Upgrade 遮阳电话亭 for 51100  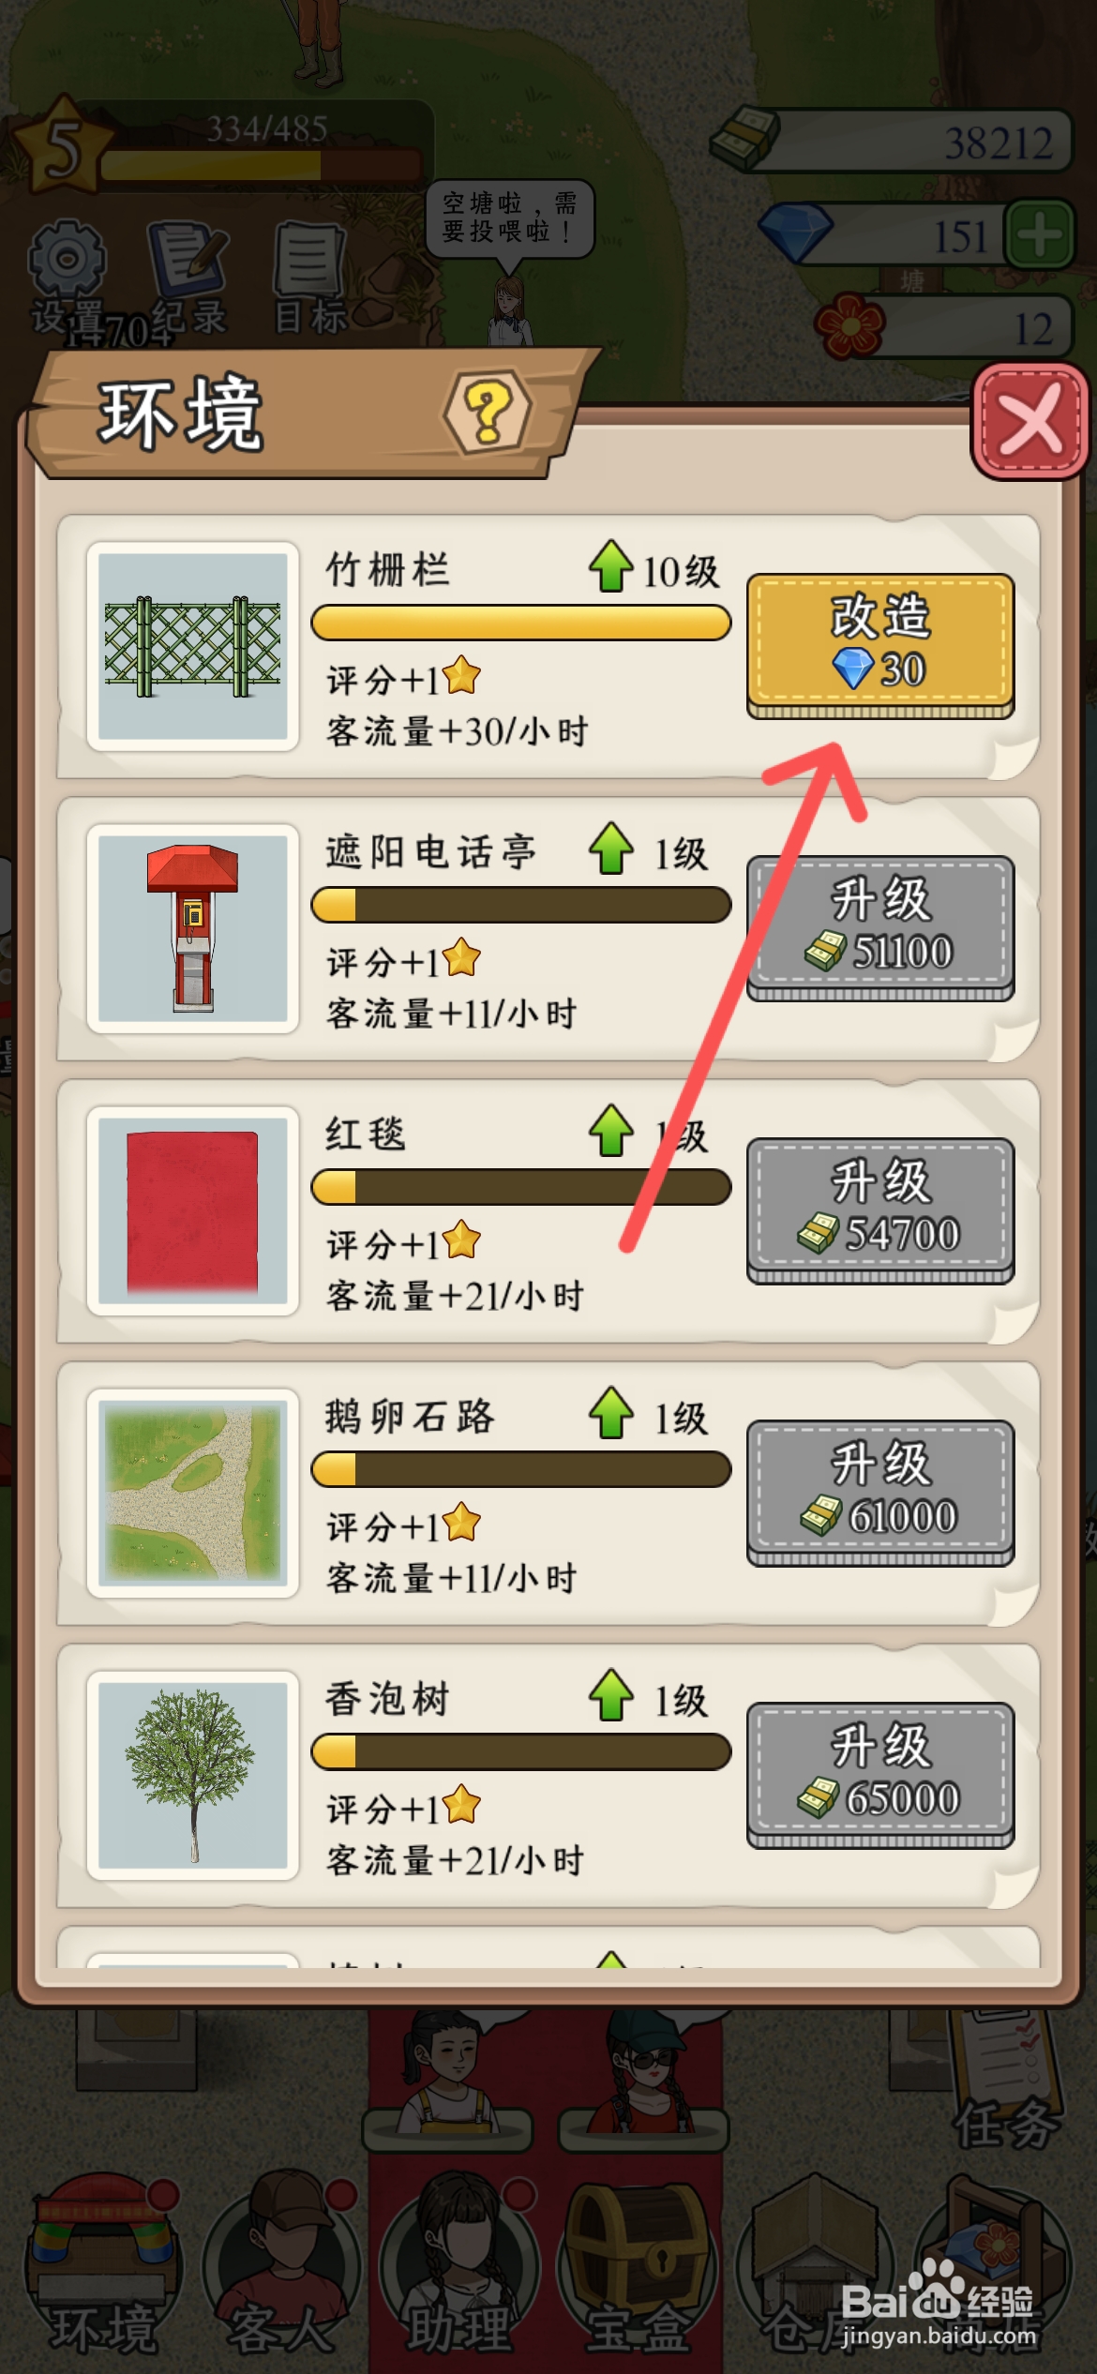[x=879, y=927]
